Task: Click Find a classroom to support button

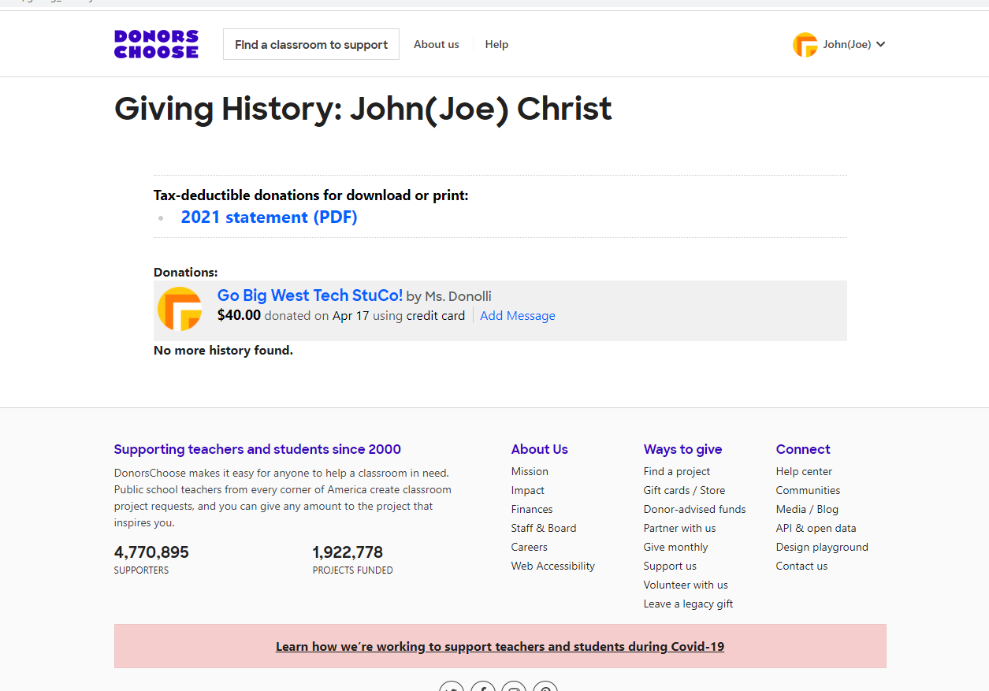Action: pyautogui.click(x=311, y=44)
